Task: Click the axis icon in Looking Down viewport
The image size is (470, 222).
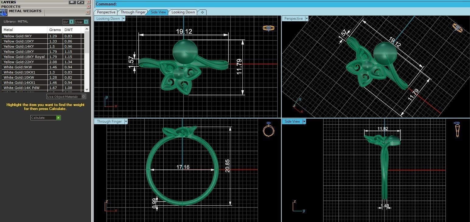Action: [x=110, y=102]
